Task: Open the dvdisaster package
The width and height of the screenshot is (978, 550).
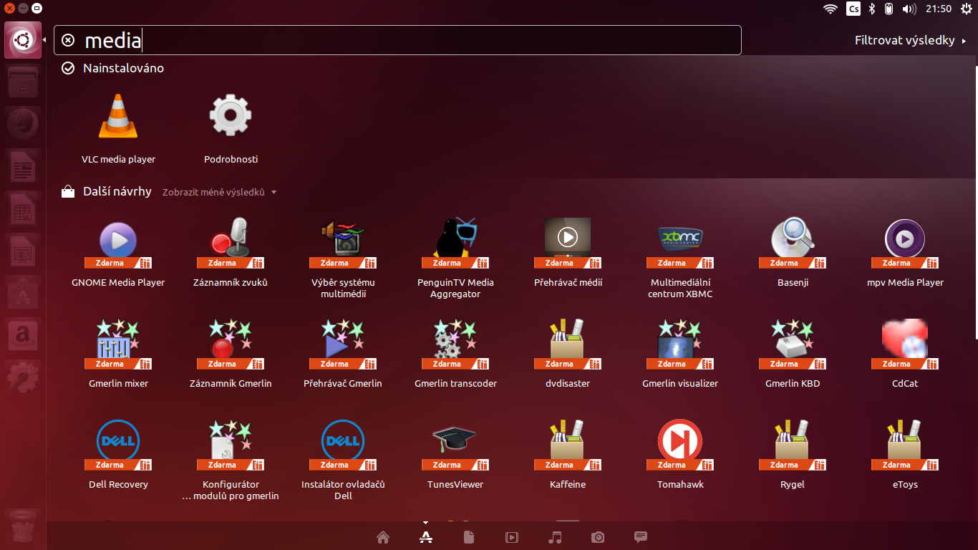Action: pos(568,354)
